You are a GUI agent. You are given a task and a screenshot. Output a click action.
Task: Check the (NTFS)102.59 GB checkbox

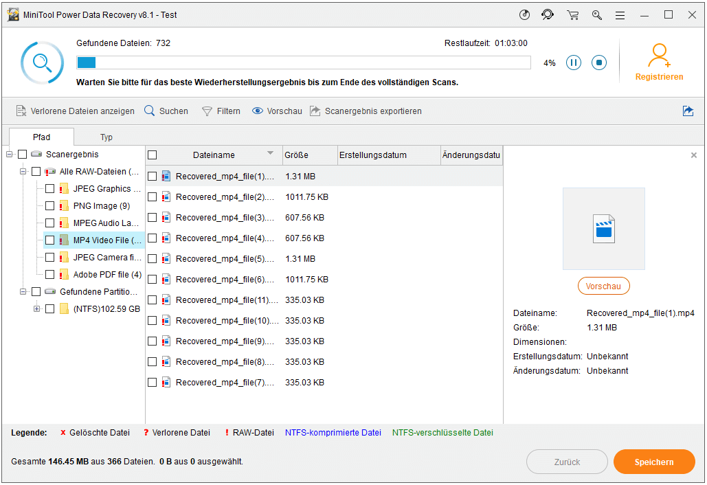[x=50, y=308]
